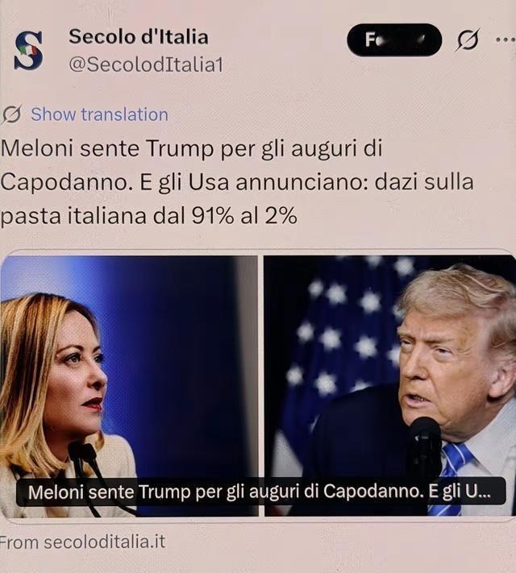Open the link card's Trump photo
This screenshot has width=516, height=573.
[390, 386]
